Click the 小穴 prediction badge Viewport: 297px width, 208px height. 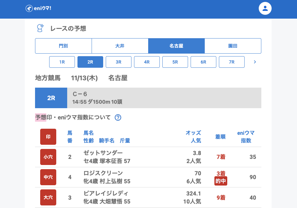coord(48,157)
